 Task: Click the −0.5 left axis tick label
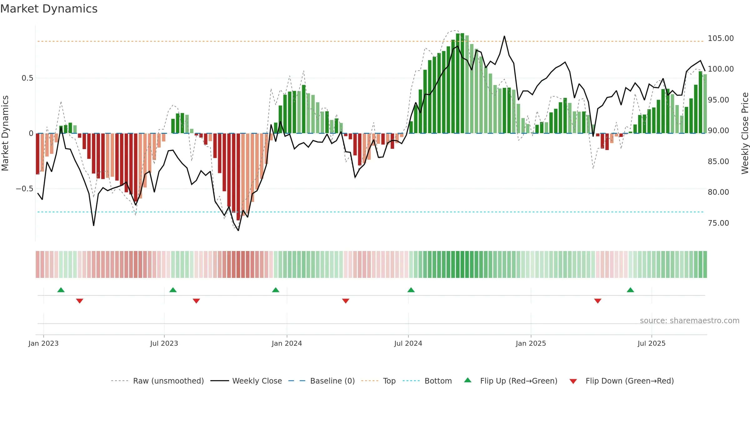coord(24,188)
